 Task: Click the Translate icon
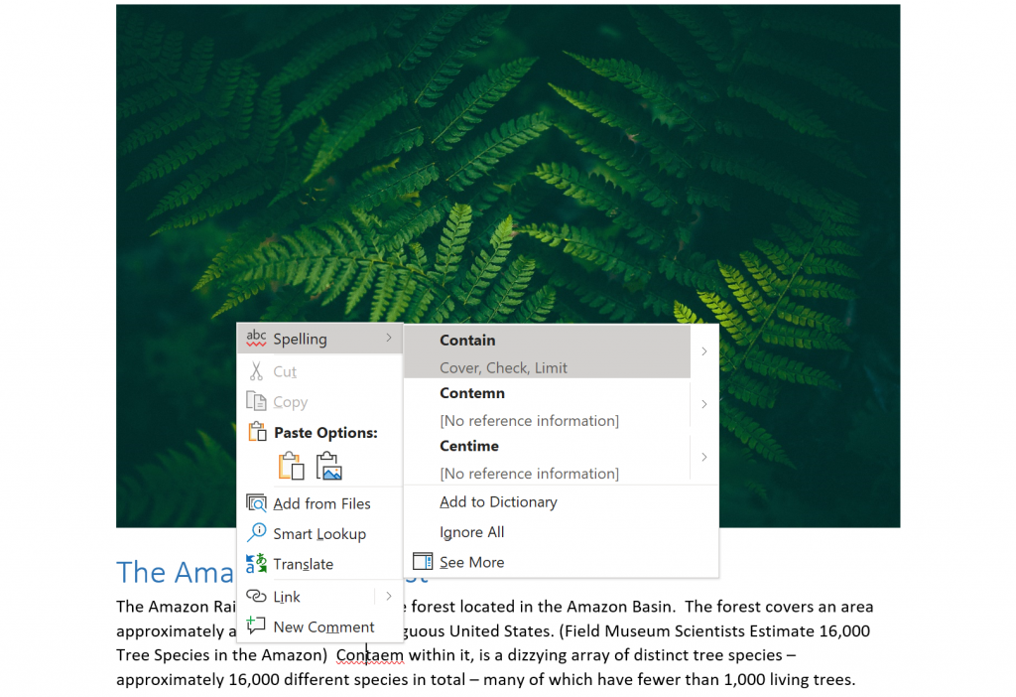(x=257, y=564)
